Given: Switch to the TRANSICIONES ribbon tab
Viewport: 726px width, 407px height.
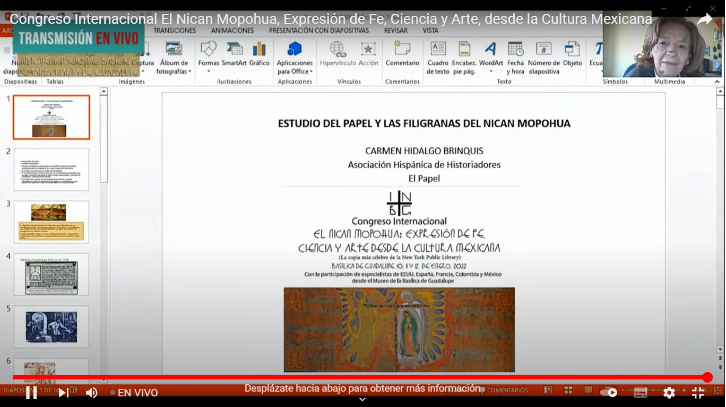Looking at the screenshot, I should pyautogui.click(x=175, y=31).
